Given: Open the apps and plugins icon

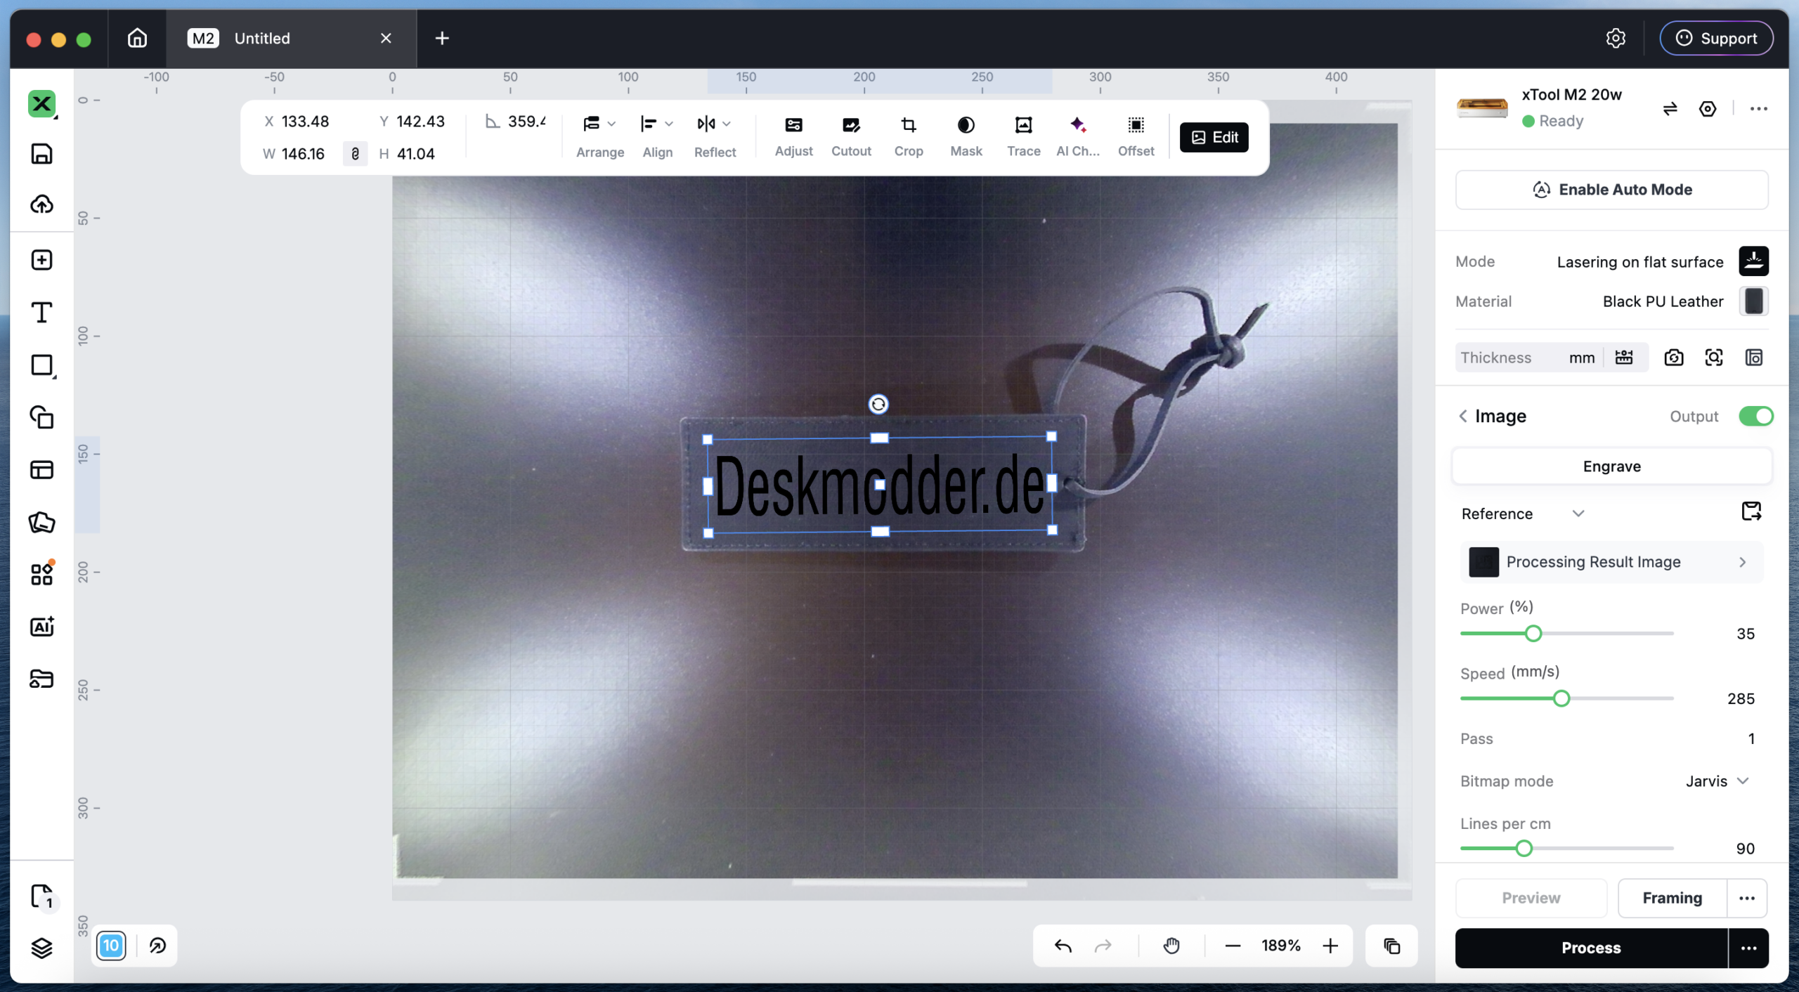Looking at the screenshot, I should pyautogui.click(x=41, y=574).
